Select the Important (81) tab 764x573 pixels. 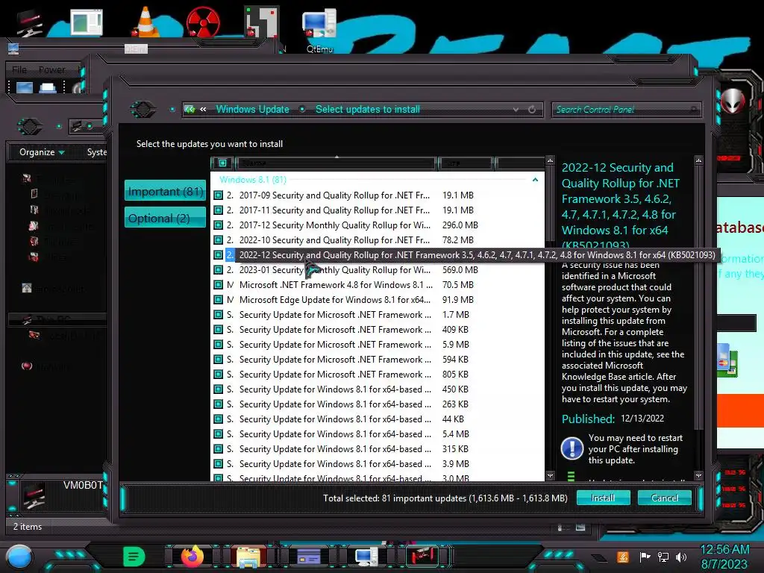(x=165, y=192)
